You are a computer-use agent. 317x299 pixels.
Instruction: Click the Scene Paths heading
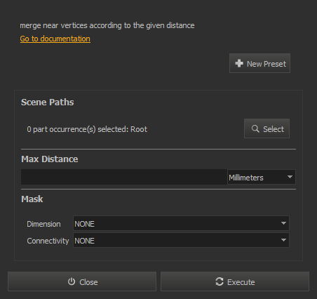(x=48, y=102)
